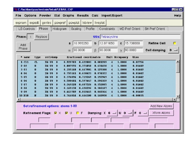The width and height of the screenshot is (194, 145).
Task: Click the cell parameter b field
Action: click(x=108, y=43)
